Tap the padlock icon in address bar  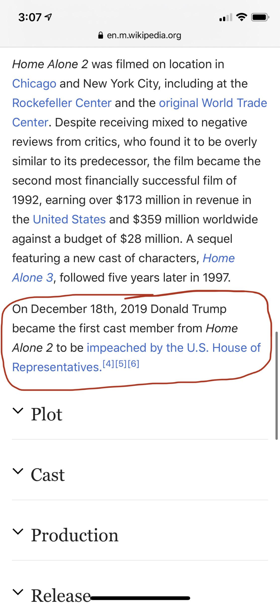pos(101,35)
